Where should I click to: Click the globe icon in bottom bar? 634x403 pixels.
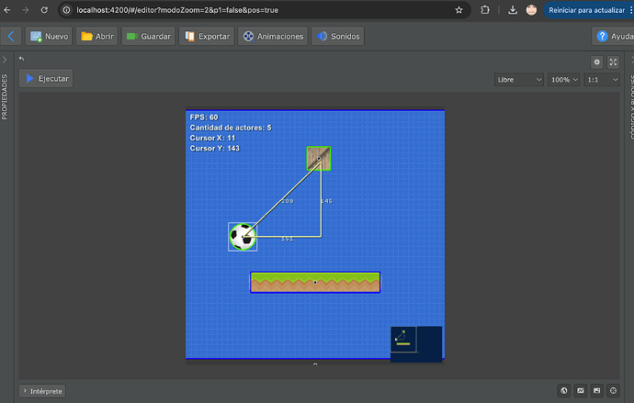[564, 391]
